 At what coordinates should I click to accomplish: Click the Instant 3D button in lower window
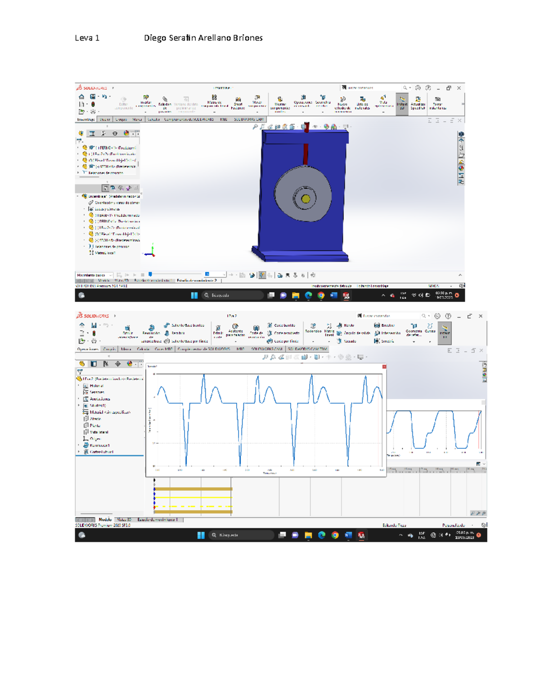coord(445,331)
